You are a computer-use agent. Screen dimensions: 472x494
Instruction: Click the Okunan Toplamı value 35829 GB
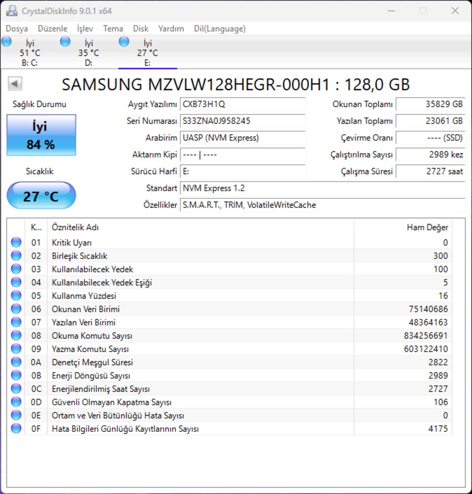click(430, 104)
